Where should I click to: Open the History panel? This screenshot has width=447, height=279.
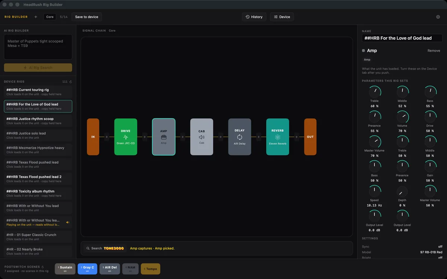point(254,17)
